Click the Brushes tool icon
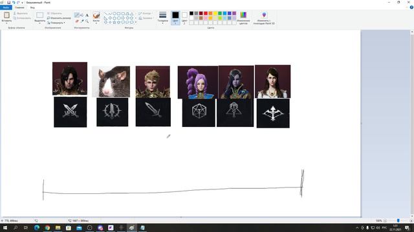414x232 pixels. [96, 15]
